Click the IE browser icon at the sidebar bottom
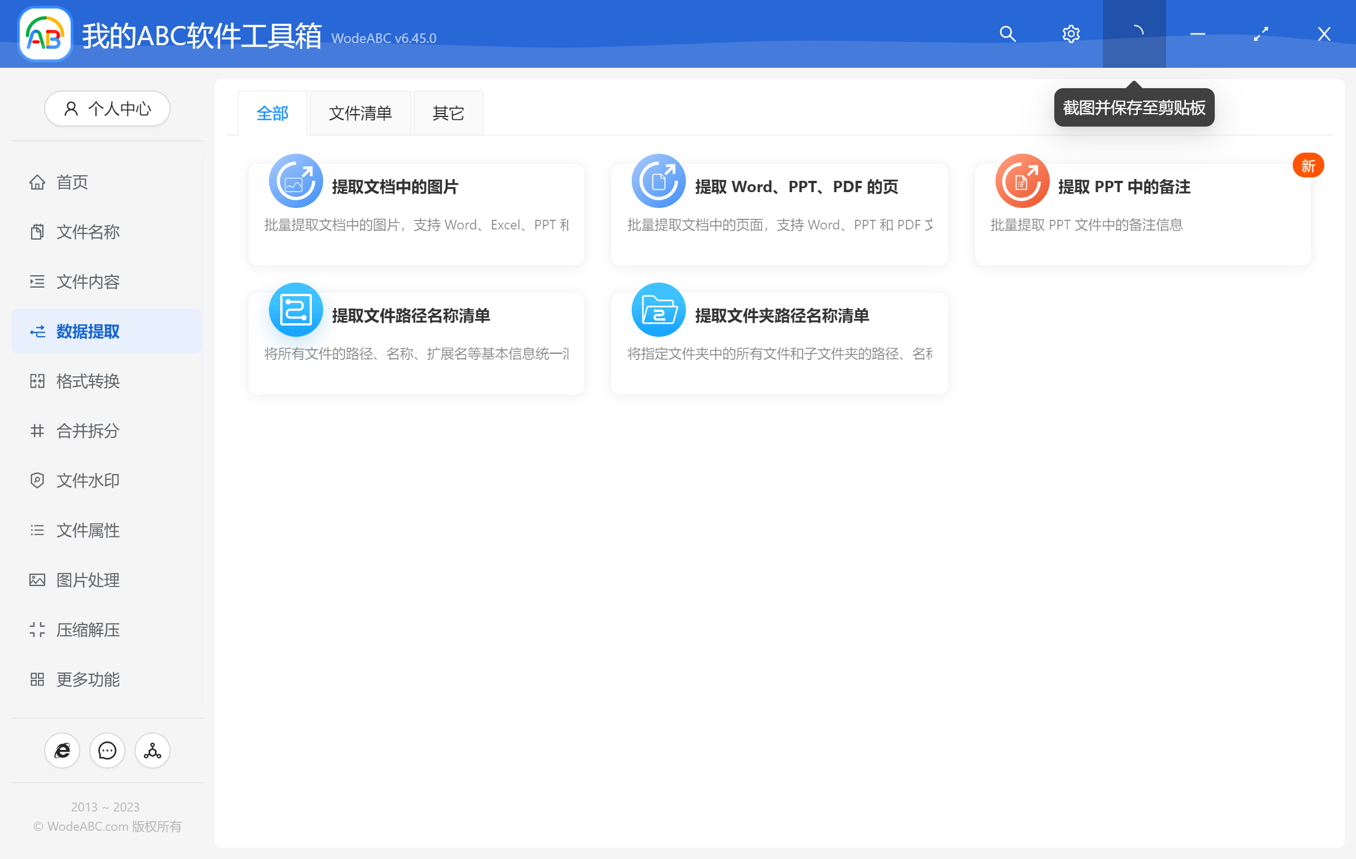Viewport: 1356px width, 859px height. [x=62, y=750]
